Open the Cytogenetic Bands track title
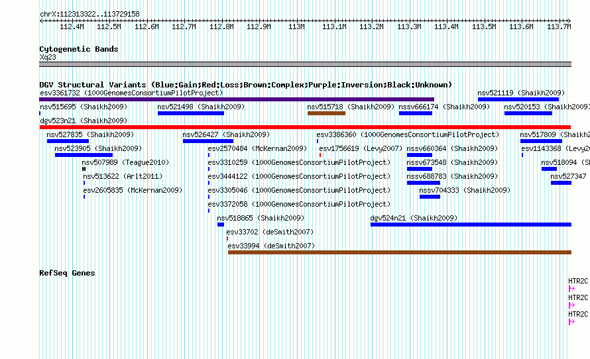590x359 pixels. click(x=79, y=49)
